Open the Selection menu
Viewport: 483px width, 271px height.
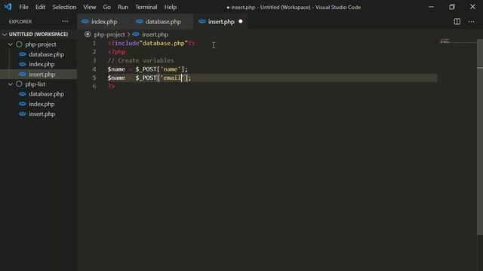tap(64, 7)
